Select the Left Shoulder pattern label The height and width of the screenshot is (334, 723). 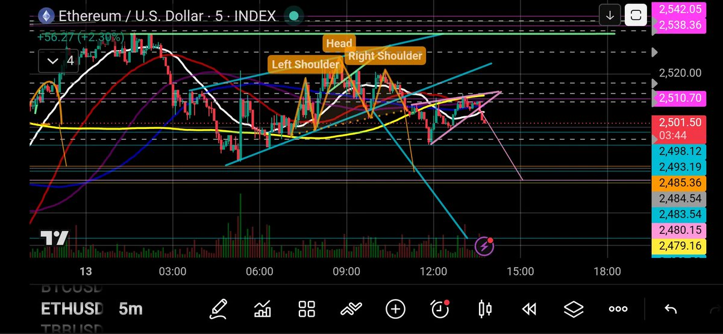coord(305,65)
